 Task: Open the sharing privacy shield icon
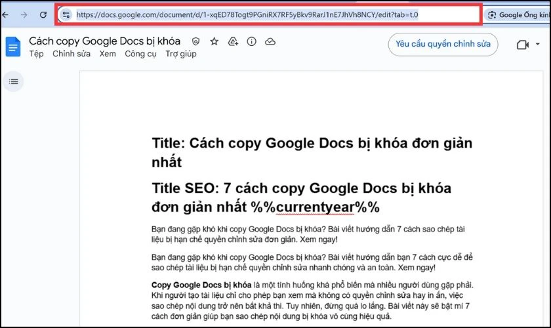(195, 41)
